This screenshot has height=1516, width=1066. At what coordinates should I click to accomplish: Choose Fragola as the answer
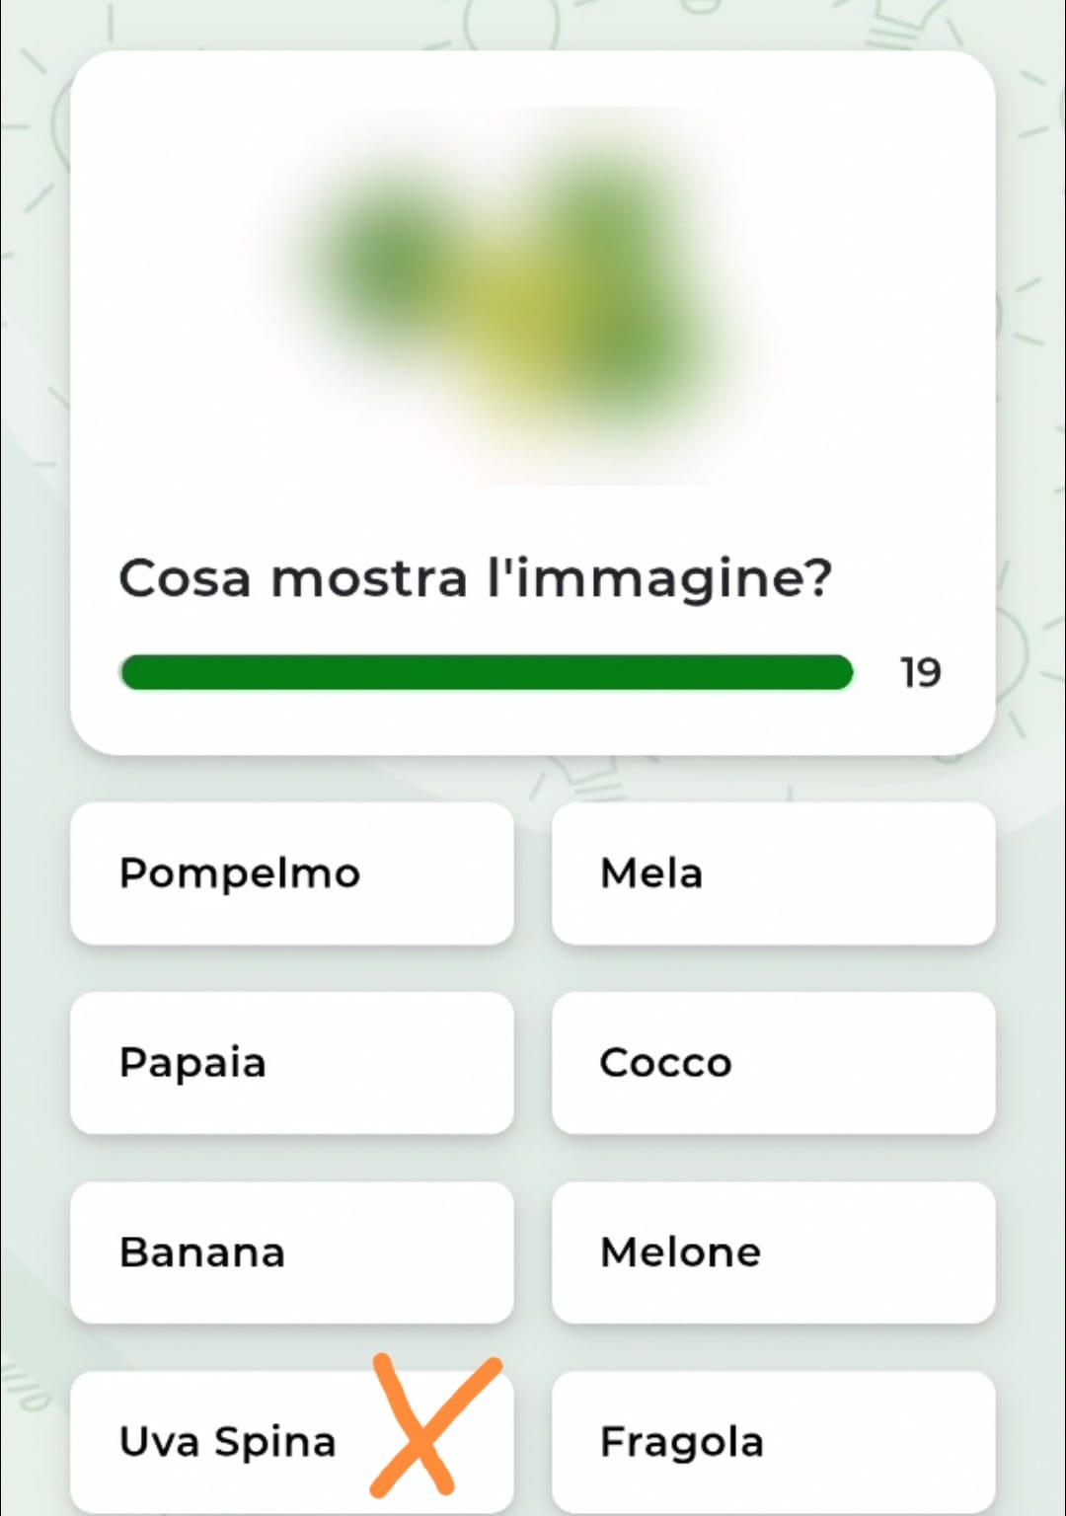[773, 1442]
